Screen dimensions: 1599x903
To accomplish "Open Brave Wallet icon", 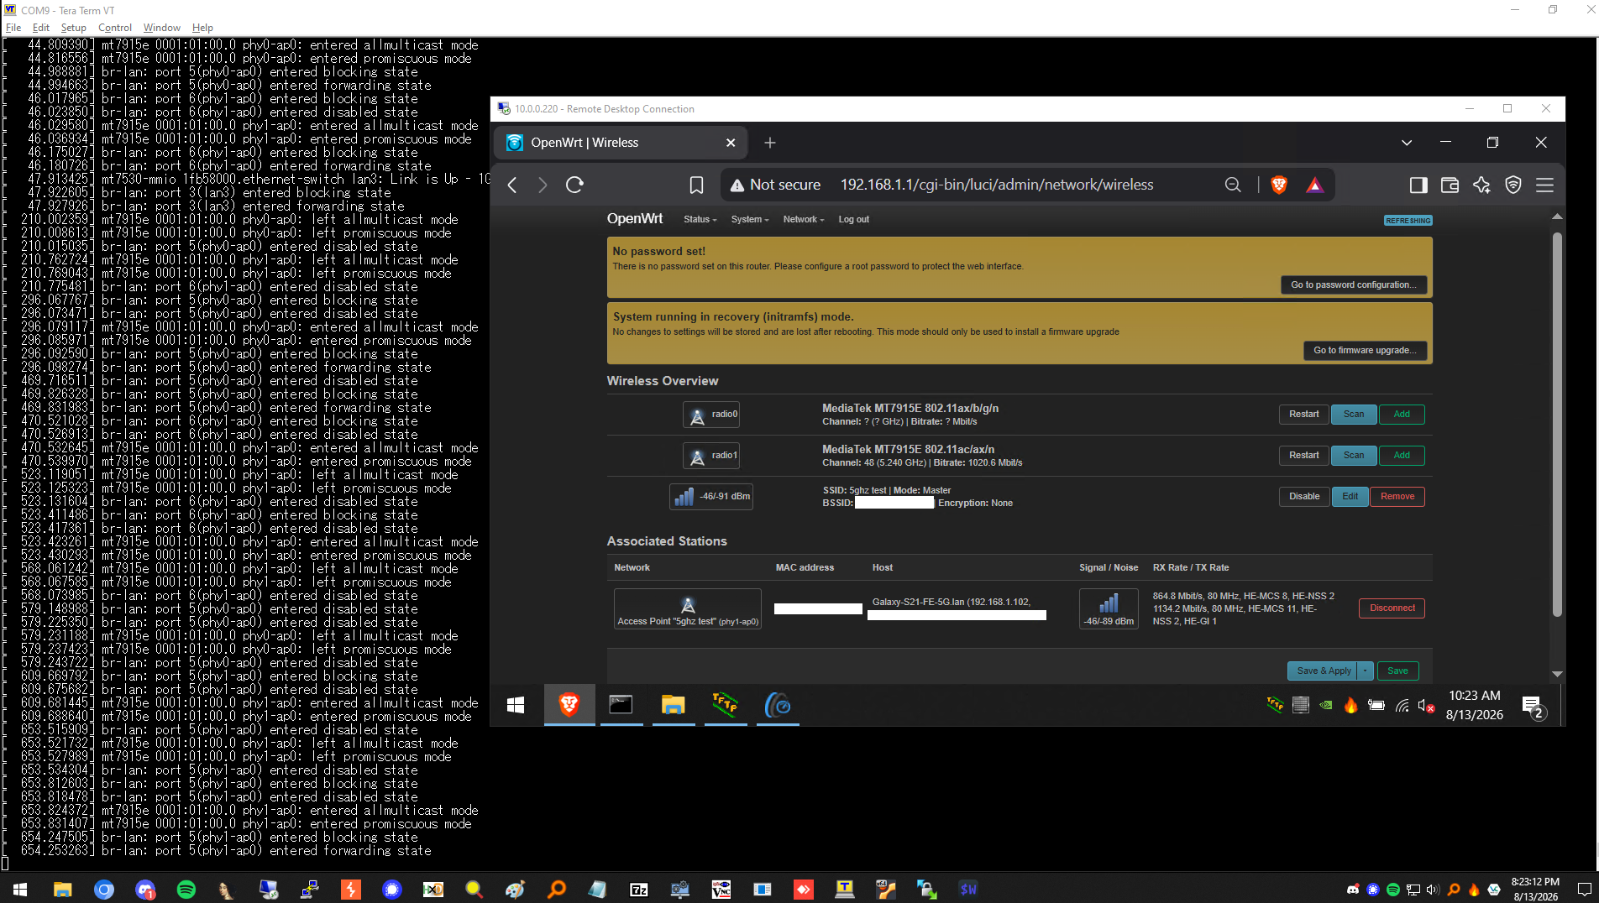I will pos(1450,185).
